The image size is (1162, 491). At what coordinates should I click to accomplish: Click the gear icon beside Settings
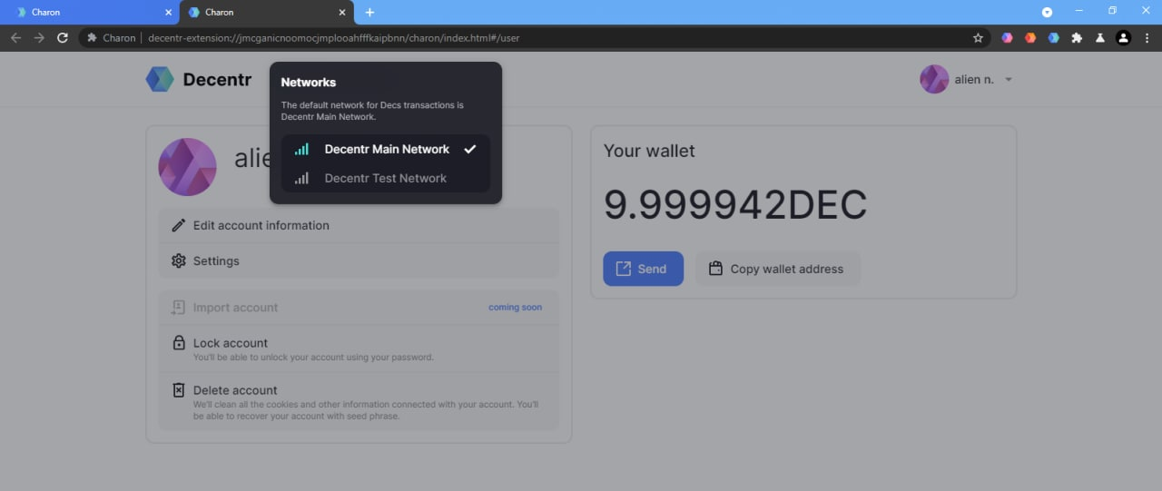tap(178, 260)
